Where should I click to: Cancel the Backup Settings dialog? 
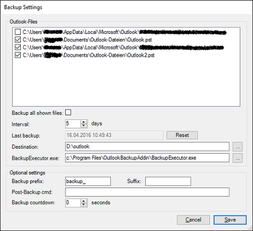pos(193,220)
